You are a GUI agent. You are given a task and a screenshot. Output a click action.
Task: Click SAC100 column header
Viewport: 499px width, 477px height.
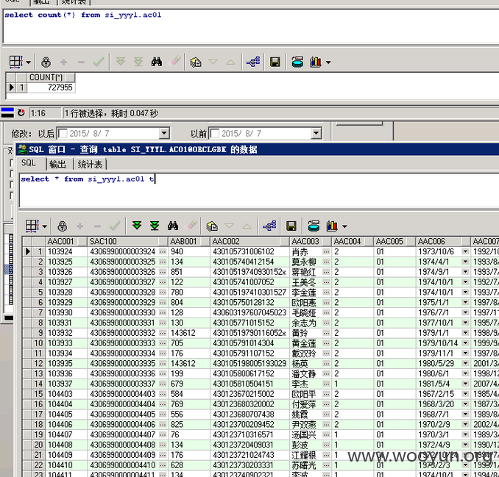click(x=127, y=241)
